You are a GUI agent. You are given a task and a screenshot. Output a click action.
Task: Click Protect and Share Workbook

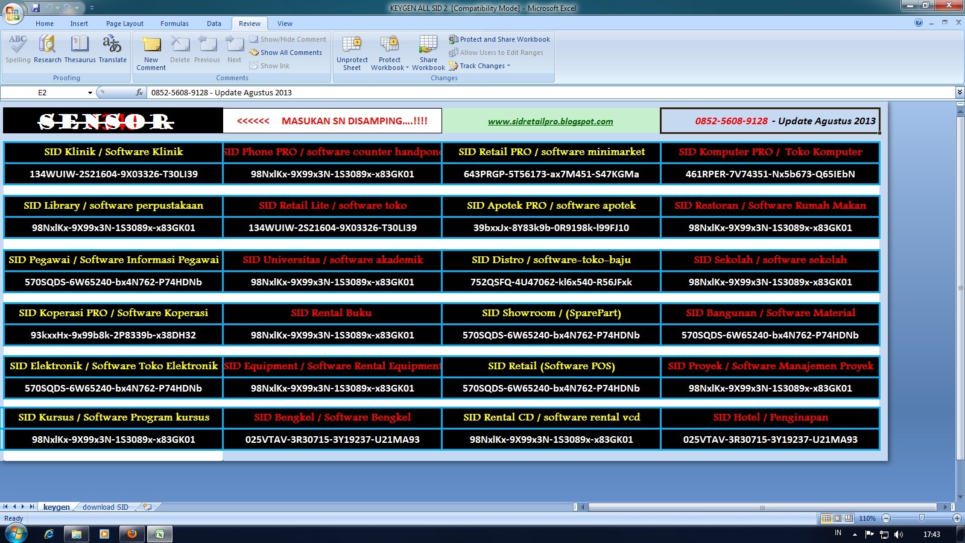tap(499, 39)
